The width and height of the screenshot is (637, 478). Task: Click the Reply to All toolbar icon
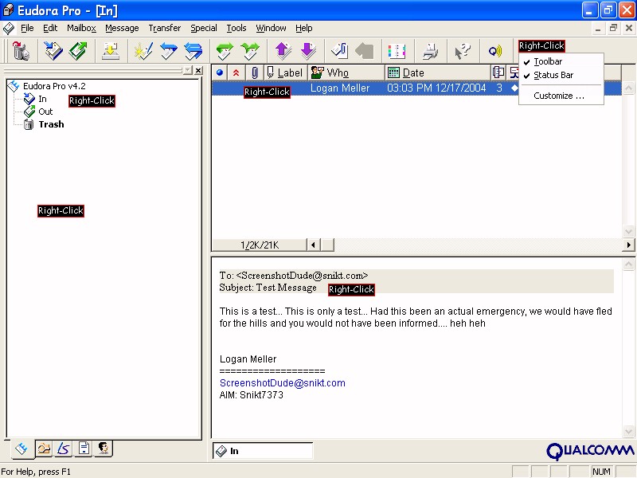(193, 51)
